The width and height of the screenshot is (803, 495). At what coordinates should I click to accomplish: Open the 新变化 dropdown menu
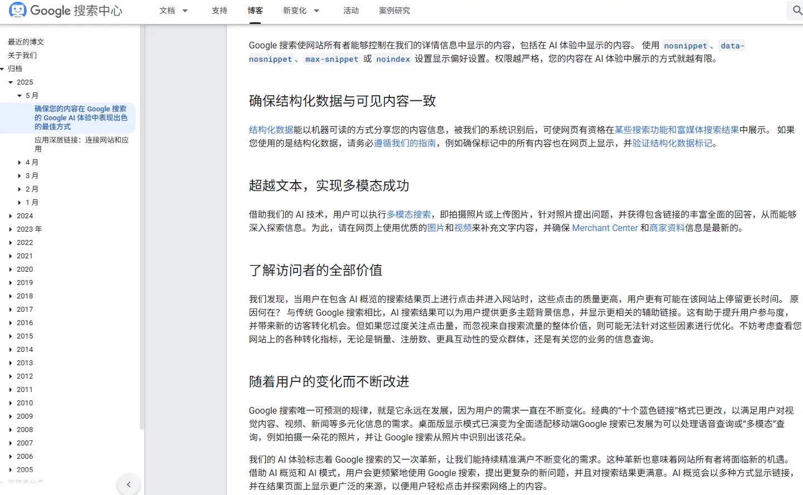coord(301,11)
